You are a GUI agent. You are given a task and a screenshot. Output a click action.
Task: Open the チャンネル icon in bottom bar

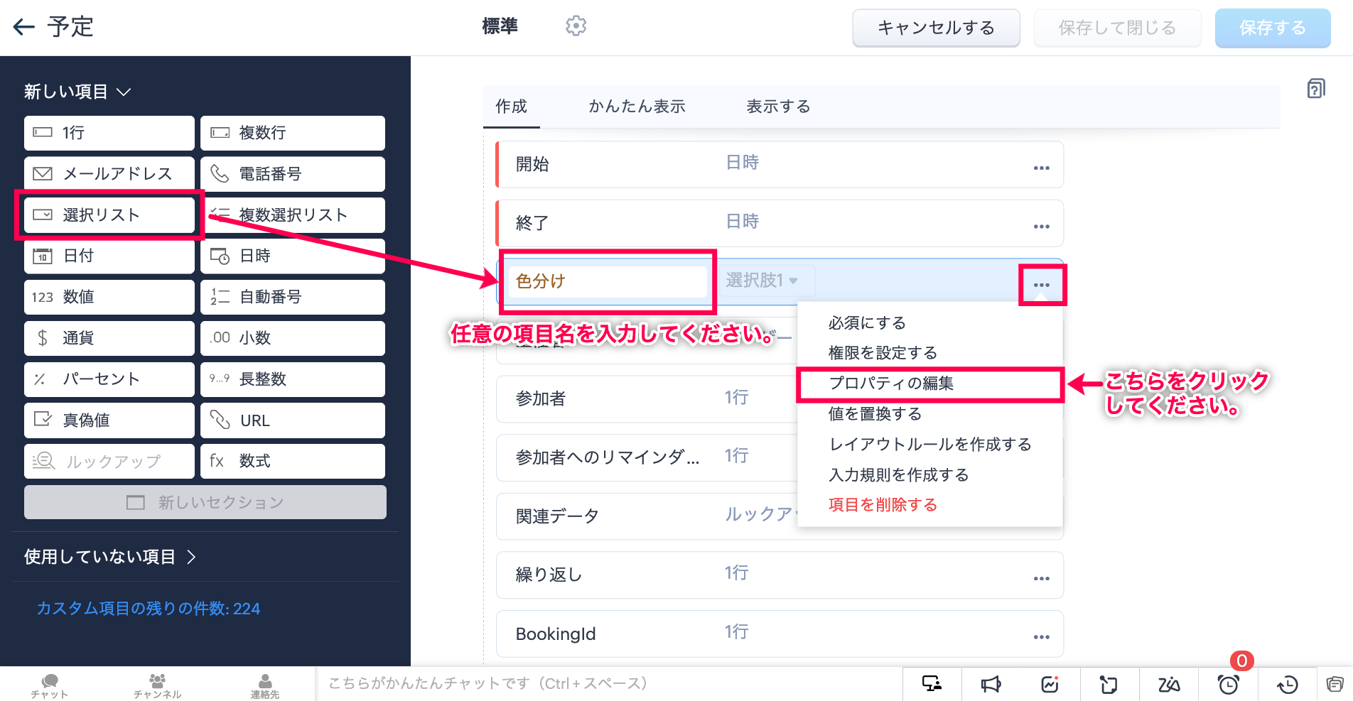point(157,685)
